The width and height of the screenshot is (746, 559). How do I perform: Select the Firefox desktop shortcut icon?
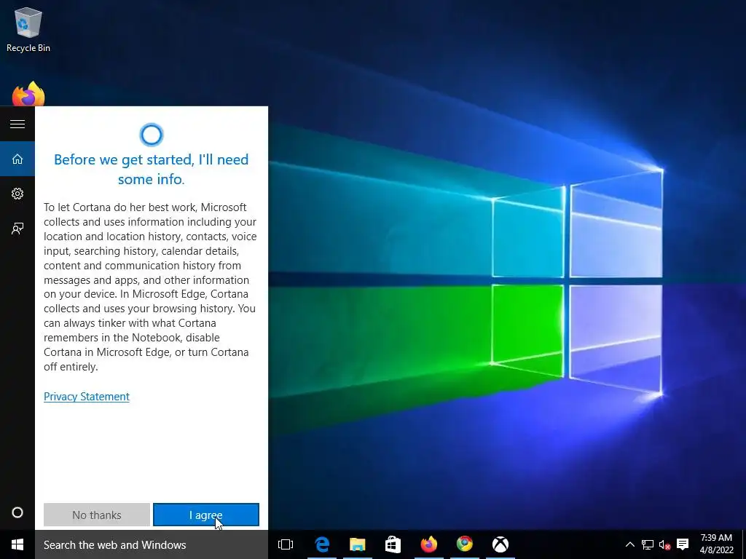(x=28, y=94)
